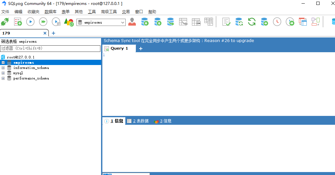This screenshot has height=175, width=335.
Task: Select the Query 1 tab
Action: click(x=119, y=49)
